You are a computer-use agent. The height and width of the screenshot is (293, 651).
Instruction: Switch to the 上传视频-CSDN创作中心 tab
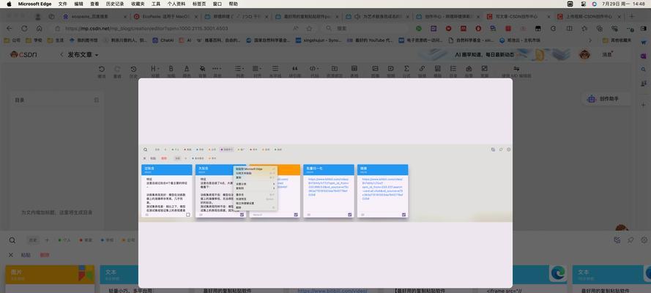589,17
